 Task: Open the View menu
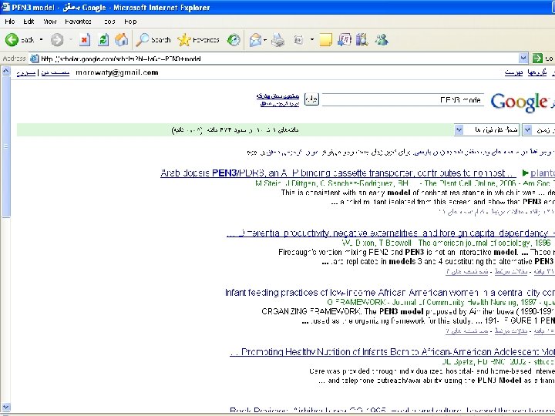tap(49, 22)
